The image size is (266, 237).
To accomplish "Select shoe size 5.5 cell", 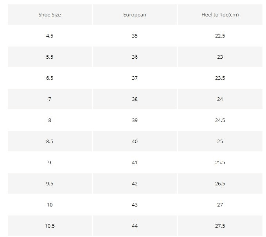I will coord(50,57).
